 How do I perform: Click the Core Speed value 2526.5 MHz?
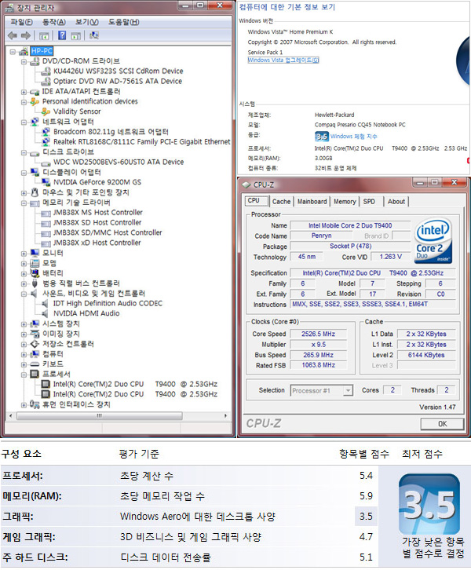(319, 334)
